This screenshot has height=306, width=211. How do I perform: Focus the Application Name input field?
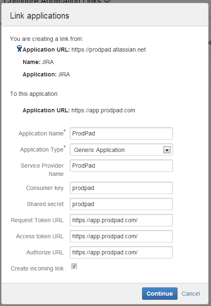coord(121,133)
